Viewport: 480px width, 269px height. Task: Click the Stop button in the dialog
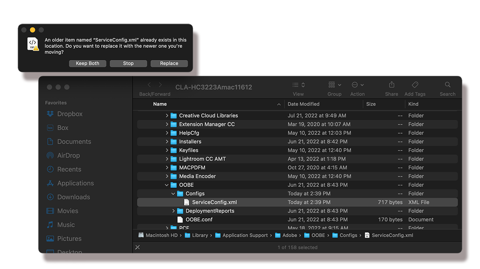click(128, 63)
